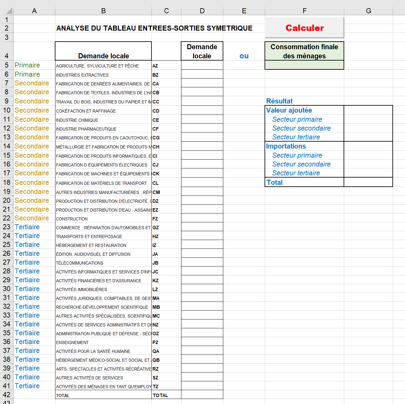
Task: Click the Demande locale cell for AZ row
Action: click(202, 65)
